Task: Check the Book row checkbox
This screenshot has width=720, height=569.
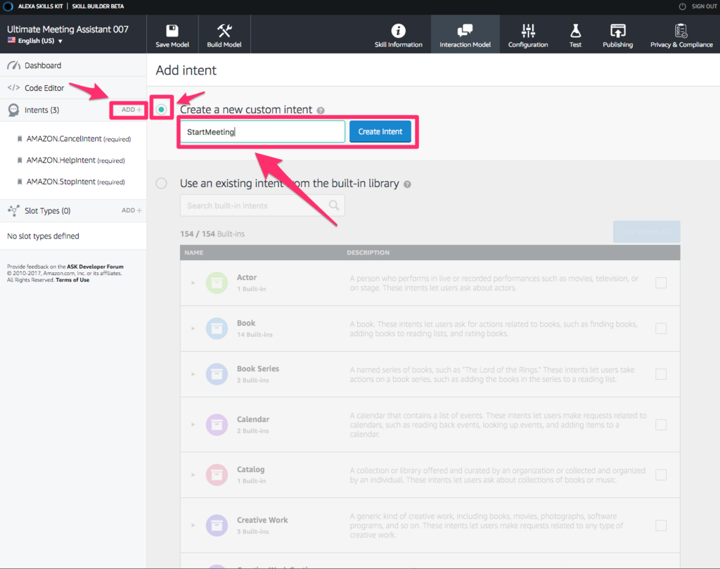Action: coord(661,328)
